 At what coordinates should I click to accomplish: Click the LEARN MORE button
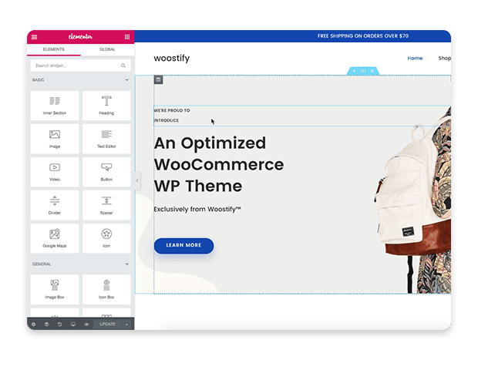pyautogui.click(x=183, y=246)
